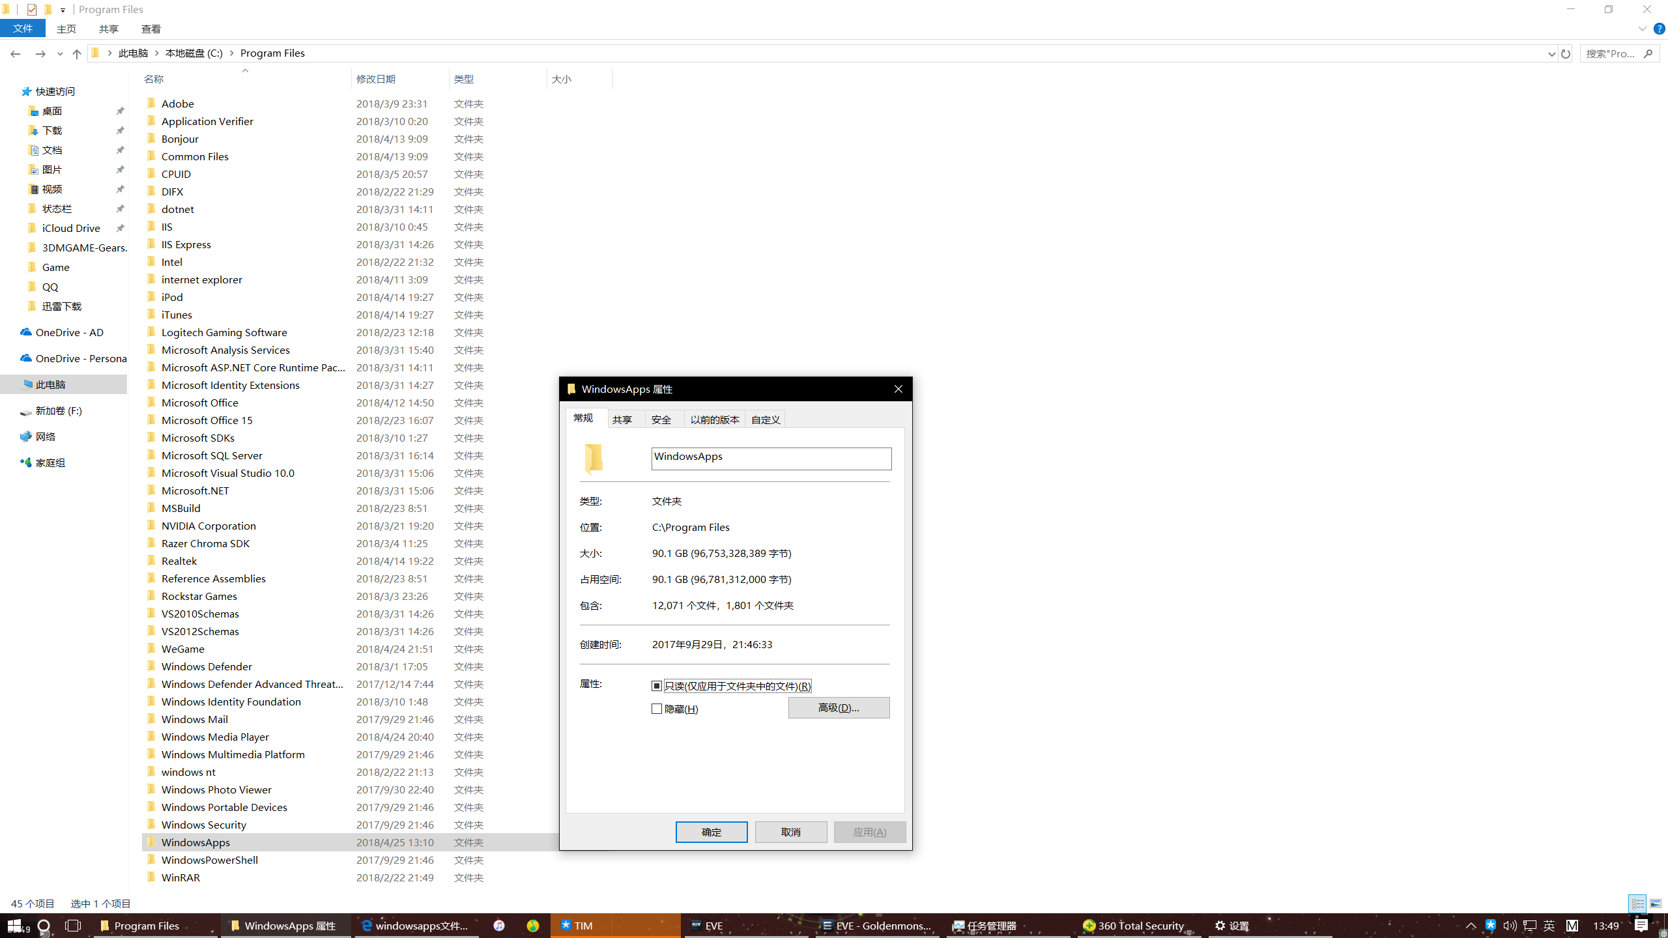Expand the address bar history dropdown
1668x938 pixels.
pos(1551,53)
